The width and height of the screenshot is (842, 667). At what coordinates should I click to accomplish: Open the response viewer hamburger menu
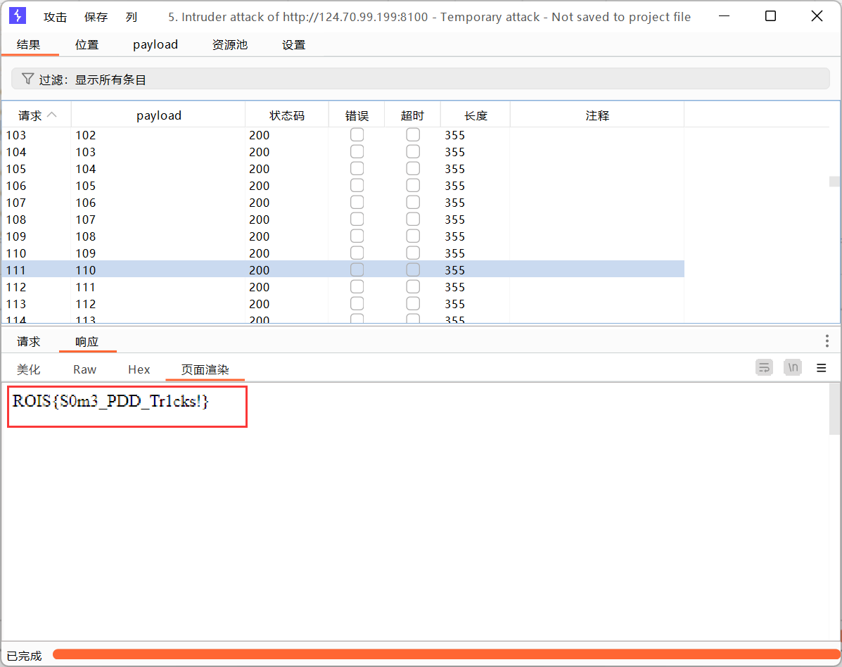[821, 367]
